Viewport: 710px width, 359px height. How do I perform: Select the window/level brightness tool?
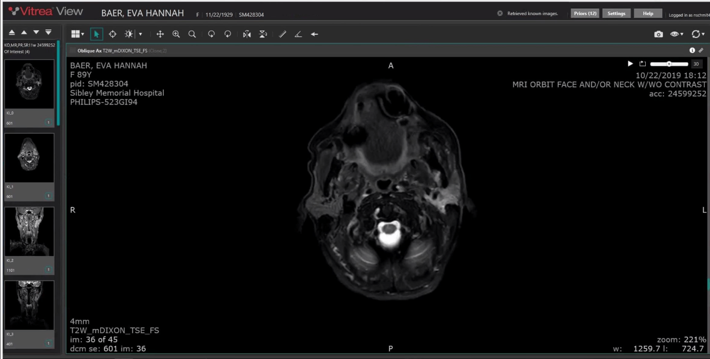point(129,34)
